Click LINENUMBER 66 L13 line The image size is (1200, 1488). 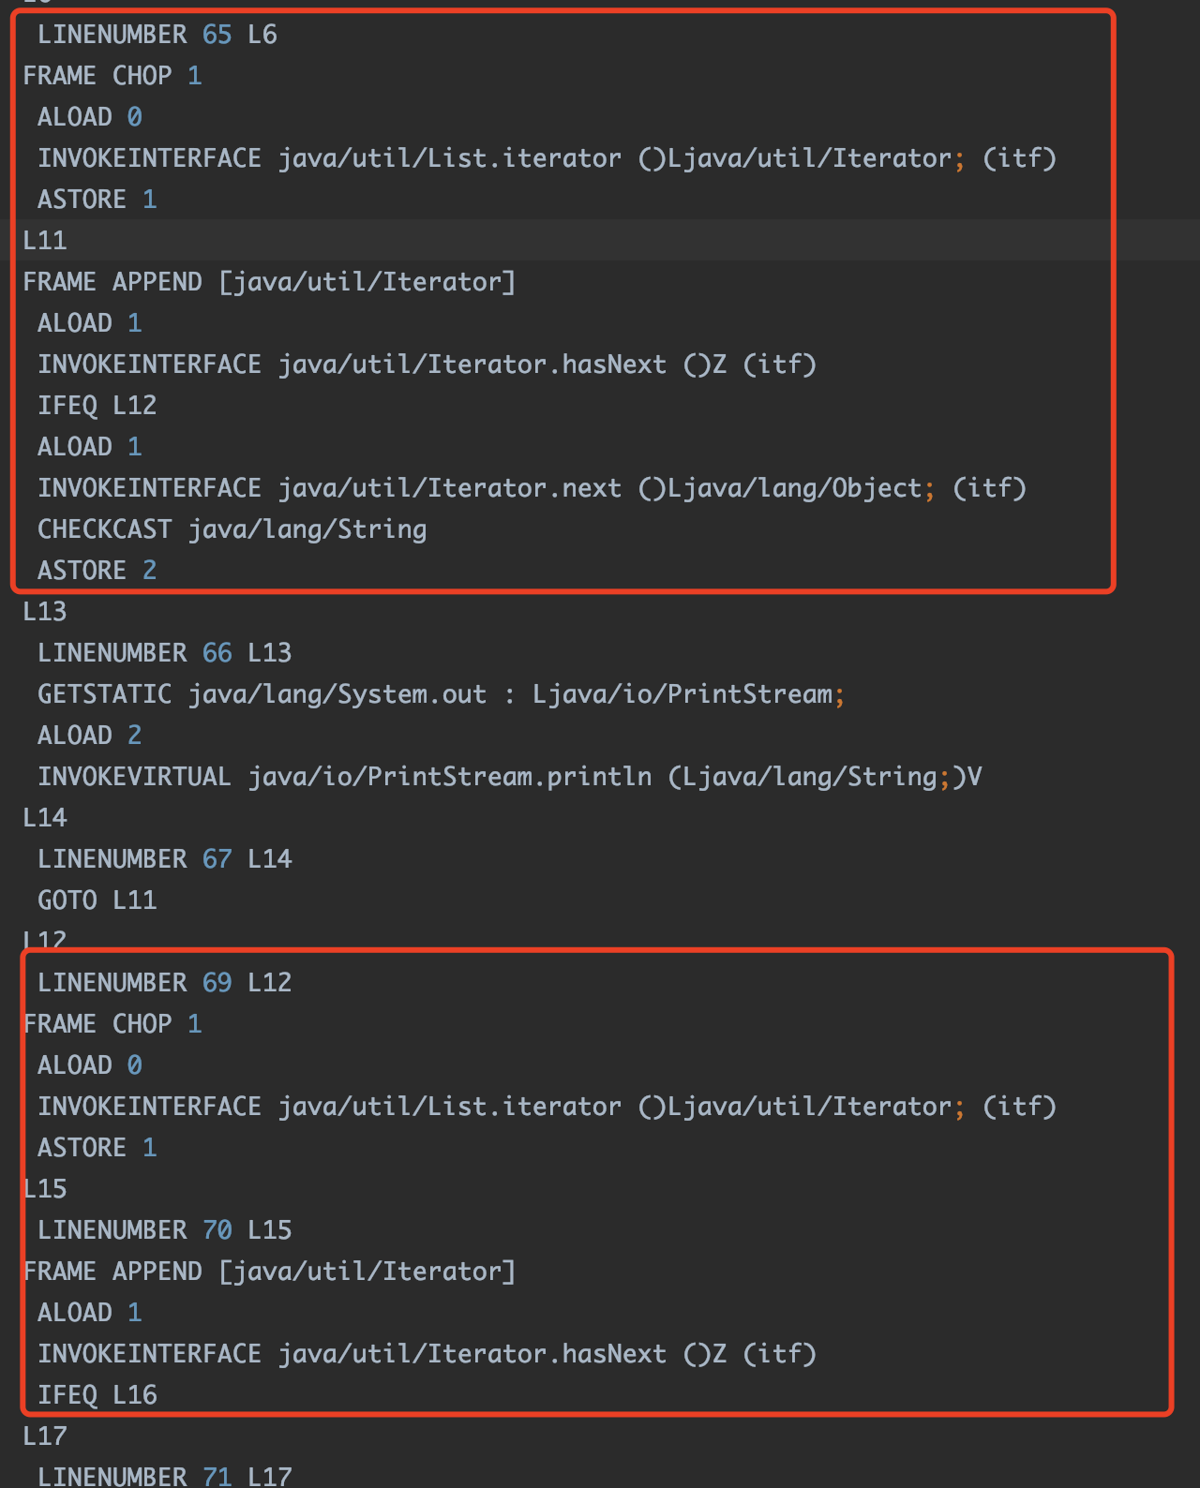click(165, 653)
